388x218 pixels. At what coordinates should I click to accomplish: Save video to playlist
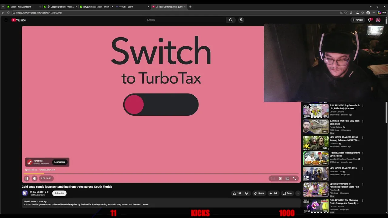(x=287, y=193)
